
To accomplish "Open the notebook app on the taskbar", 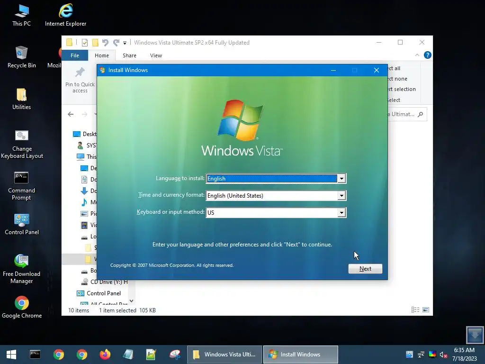I will 128,355.
